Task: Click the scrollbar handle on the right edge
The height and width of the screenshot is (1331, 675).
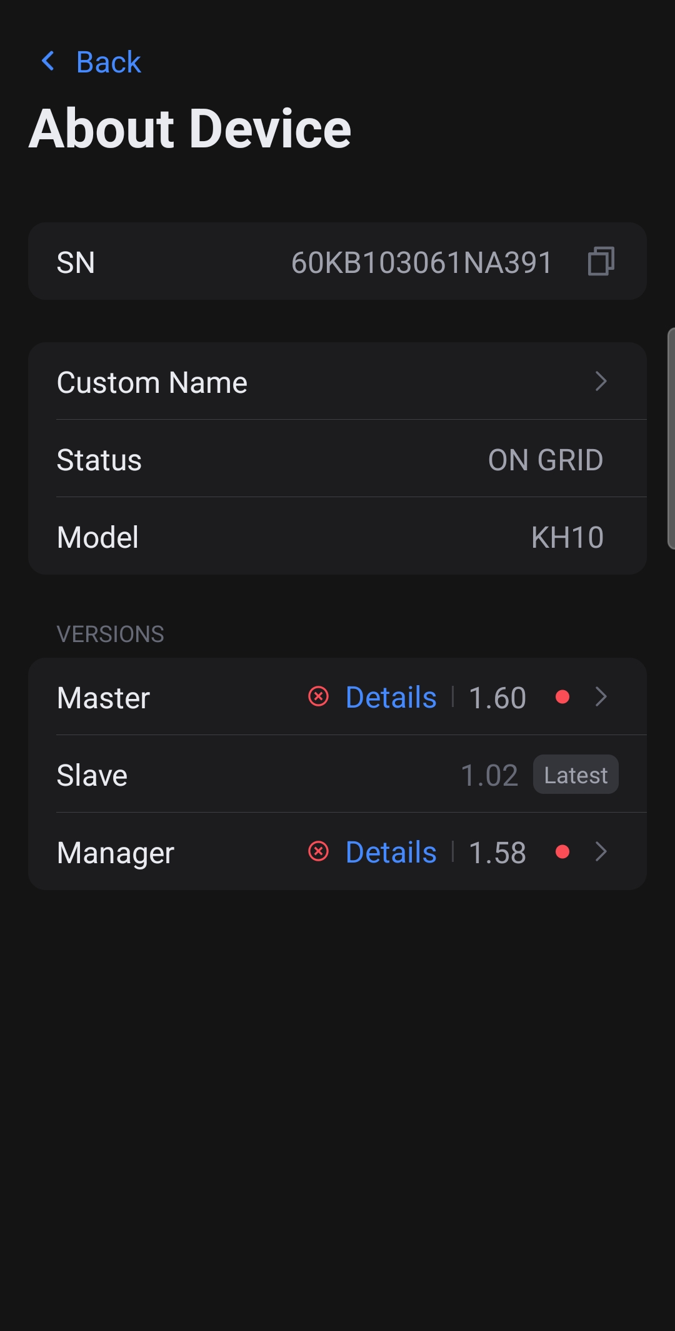Action: point(671,438)
